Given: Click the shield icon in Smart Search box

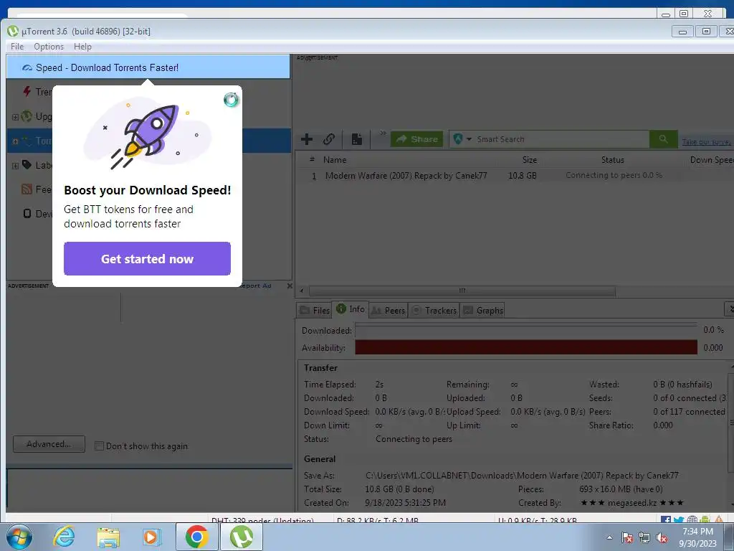Looking at the screenshot, I should coord(458,138).
